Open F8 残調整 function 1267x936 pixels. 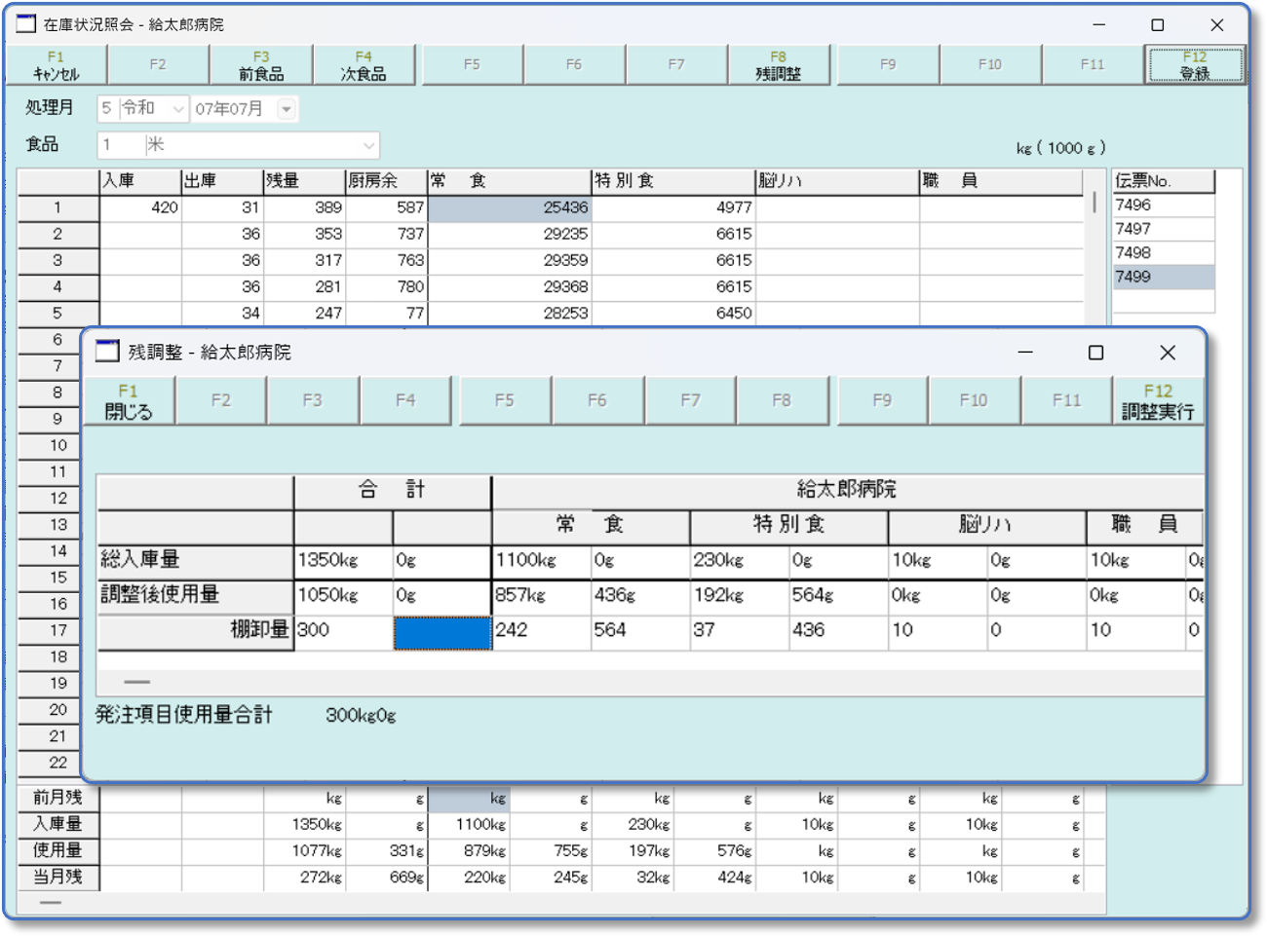click(x=778, y=65)
